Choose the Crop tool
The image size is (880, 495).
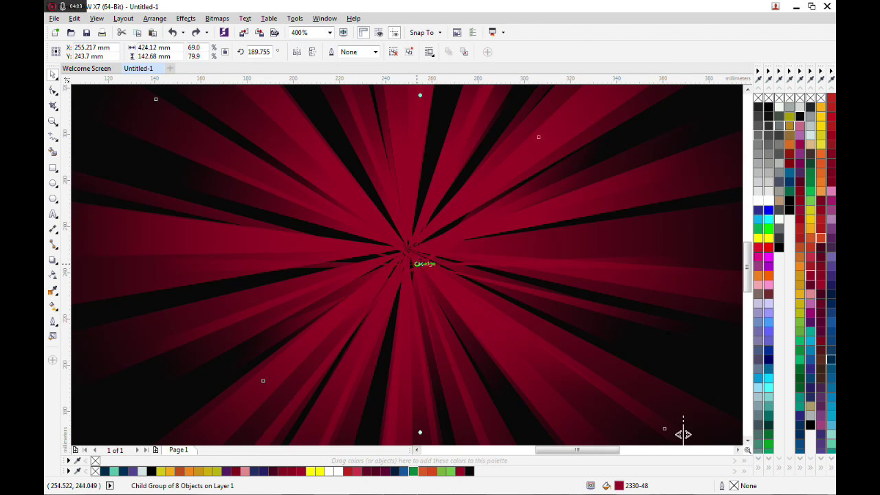(x=53, y=106)
